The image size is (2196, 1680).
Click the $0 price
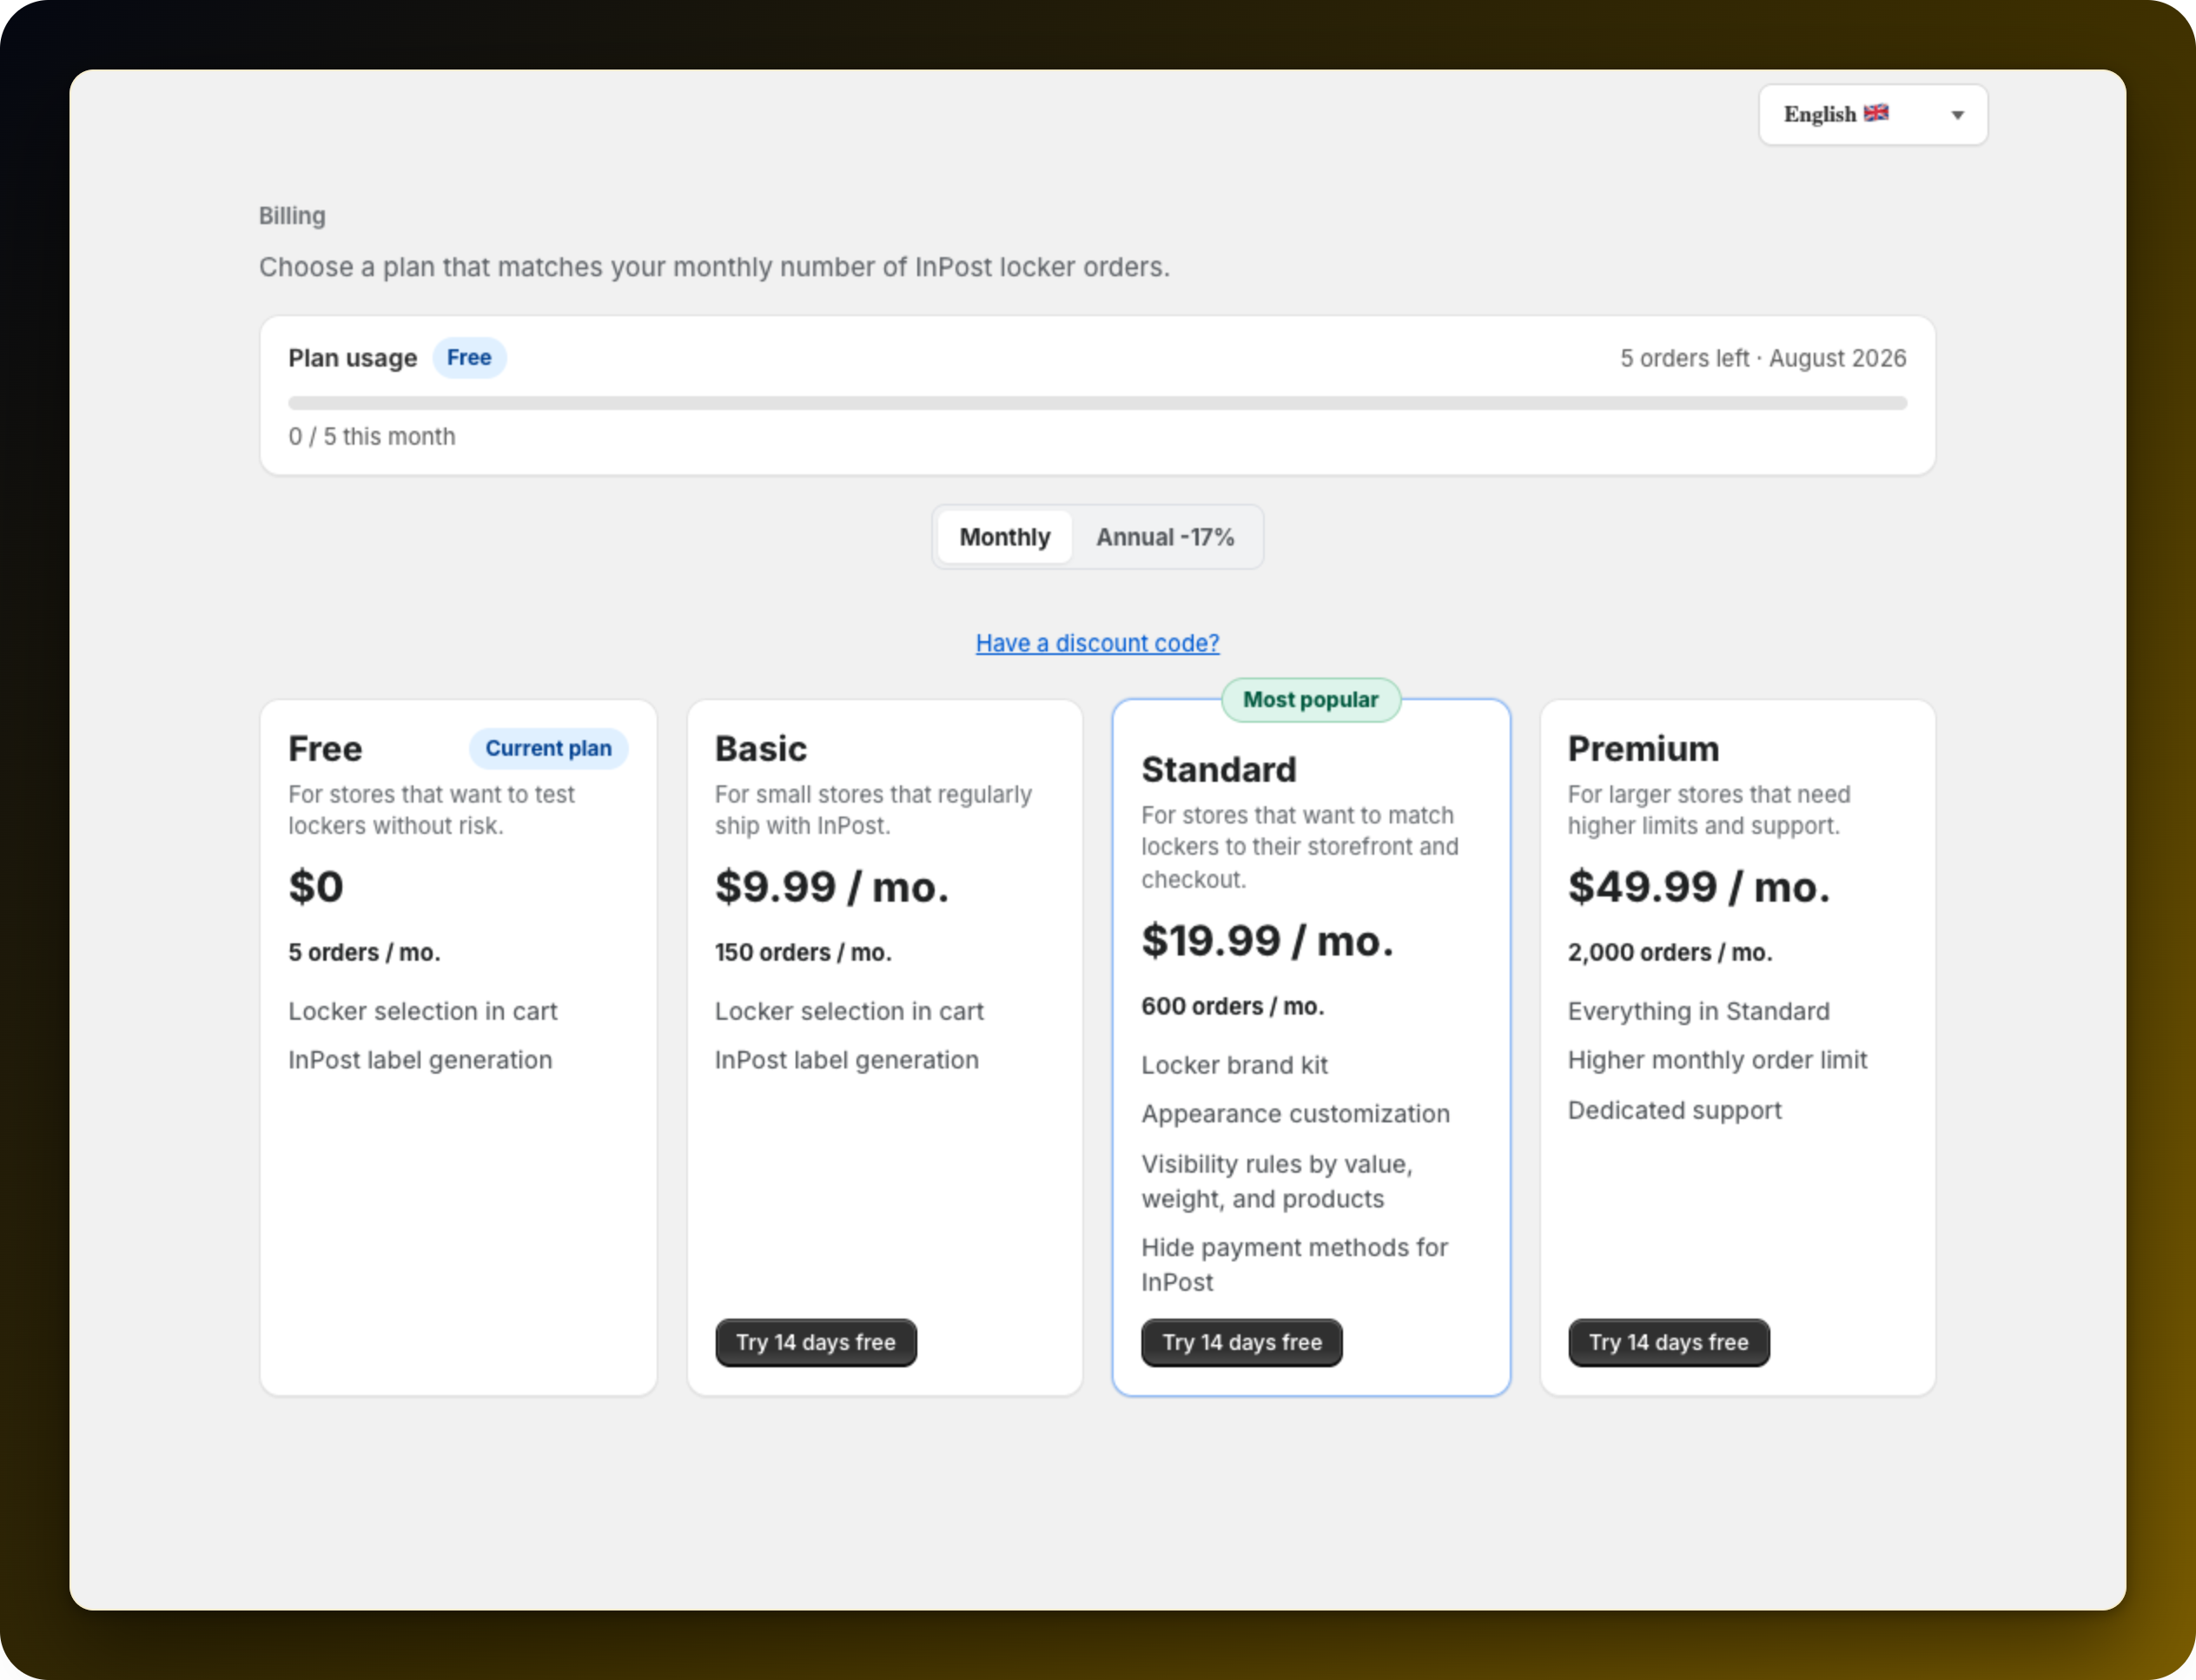(x=316, y=887)
